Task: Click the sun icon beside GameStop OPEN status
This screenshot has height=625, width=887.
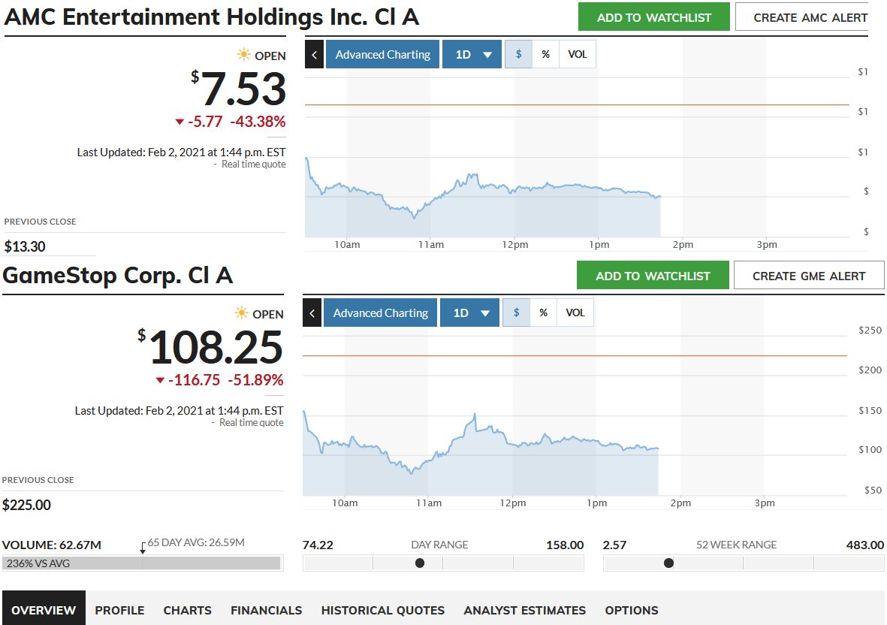Action: pos(242,313)
